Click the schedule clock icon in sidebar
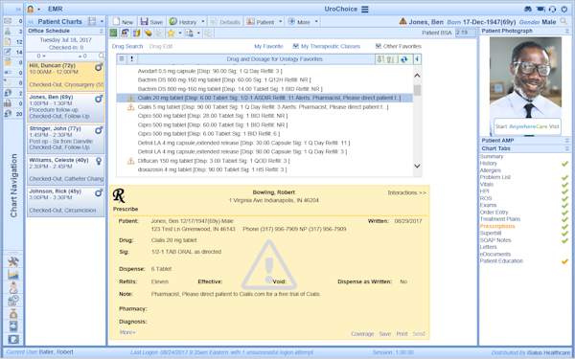Viewport: 575px width, 359px height. [x=13, y=300]
